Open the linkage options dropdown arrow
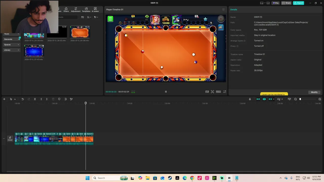Screen dimensions: 324x182 274,99
